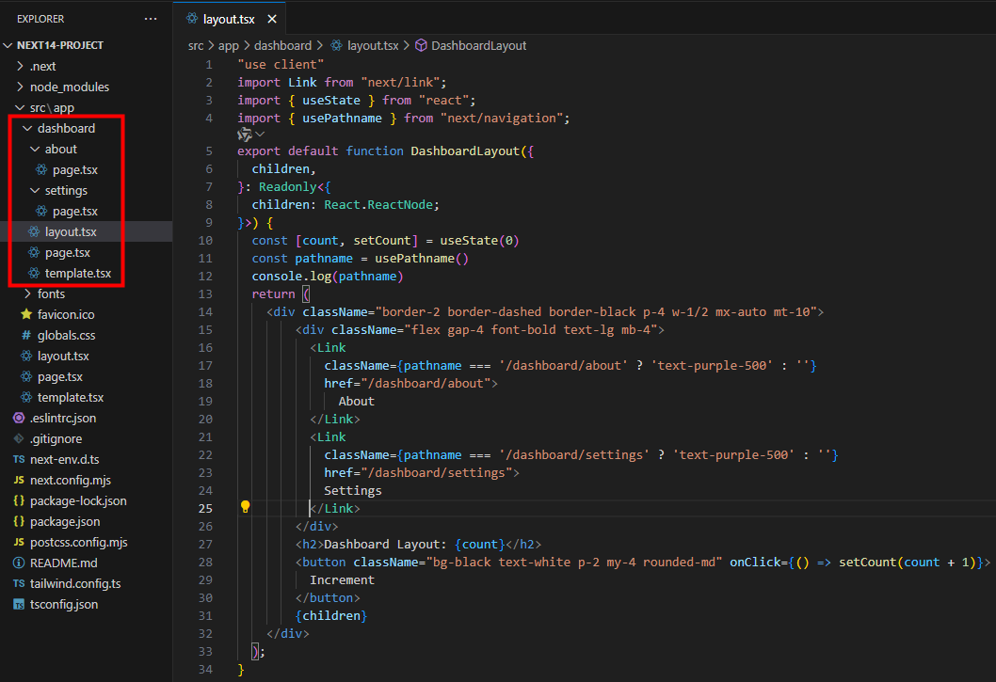Collapse the dashboard folder in Explorer
Screen dimensions: 996x682
[27, 128]
